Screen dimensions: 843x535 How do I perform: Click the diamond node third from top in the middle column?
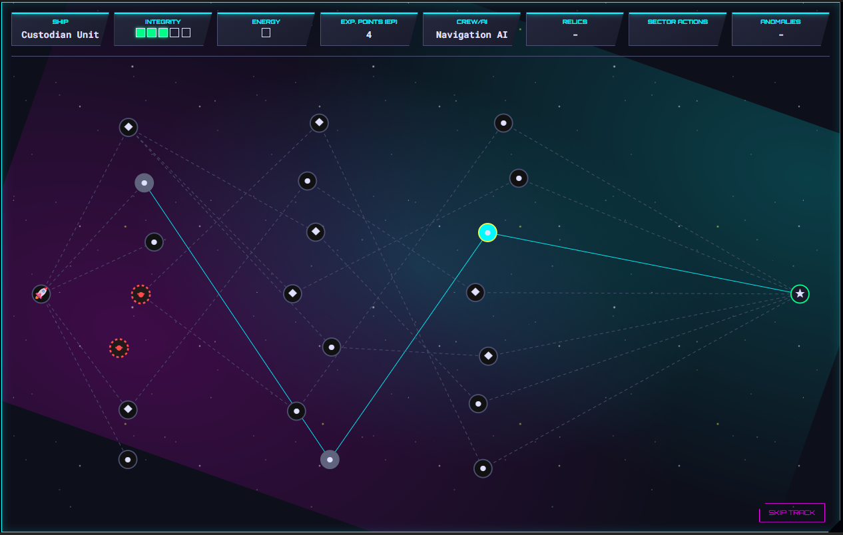pyautogui.click(x=316, y=232)
